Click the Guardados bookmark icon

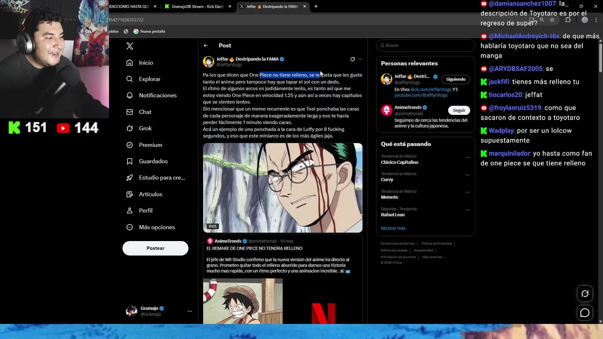click(130, 161)
